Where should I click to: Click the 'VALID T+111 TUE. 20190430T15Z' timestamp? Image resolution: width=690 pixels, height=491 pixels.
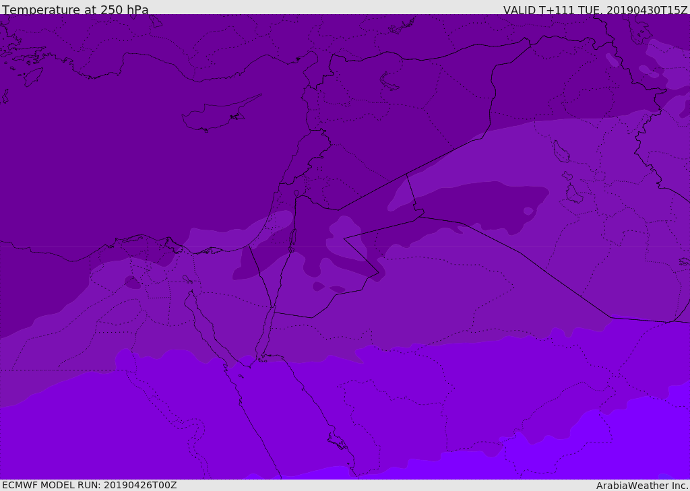point(595,10)
